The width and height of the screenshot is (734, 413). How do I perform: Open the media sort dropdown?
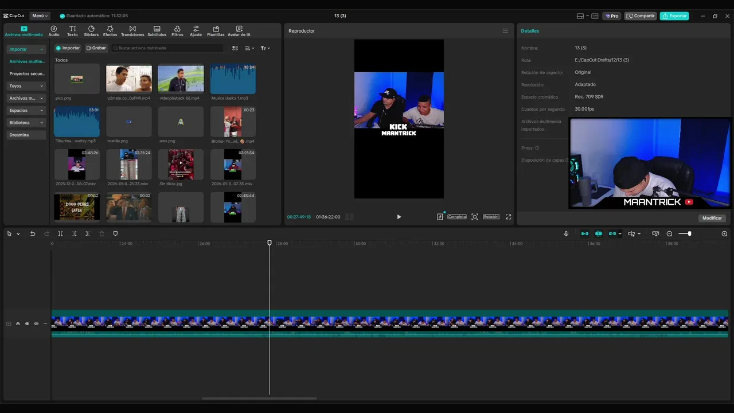(249, 48)
